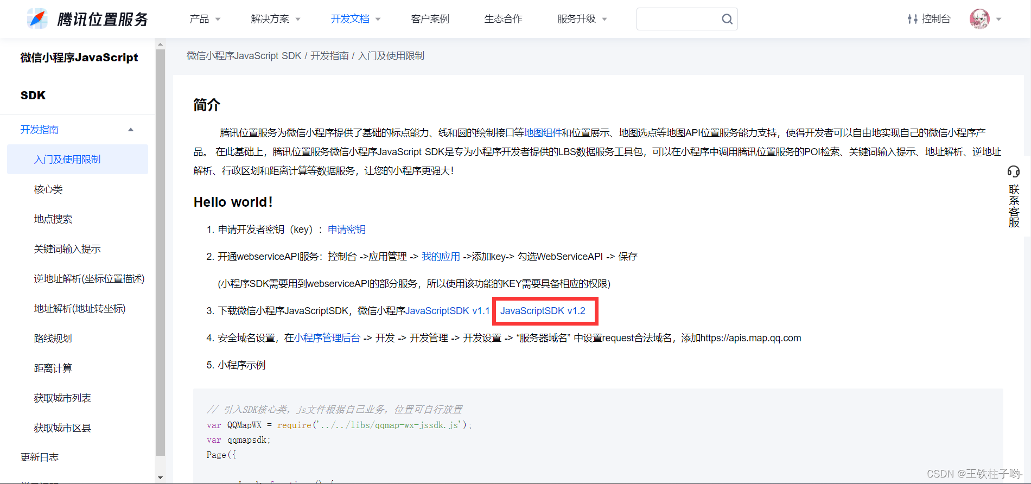Viewport: 1031px width, 484px height.
Task: Download JavaScriptSDK v1.1 link
Action: tap(447, 311)
